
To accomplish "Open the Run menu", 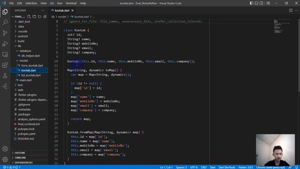I will (x=60, y=3).
